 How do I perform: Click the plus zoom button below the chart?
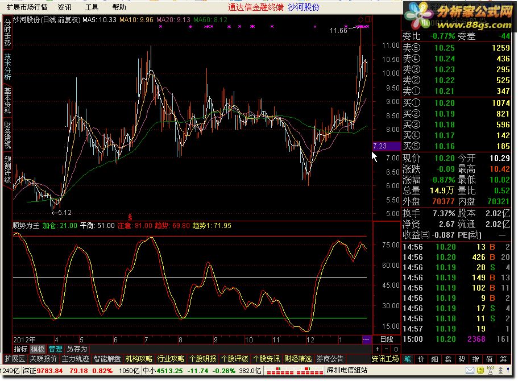(377, 349)
